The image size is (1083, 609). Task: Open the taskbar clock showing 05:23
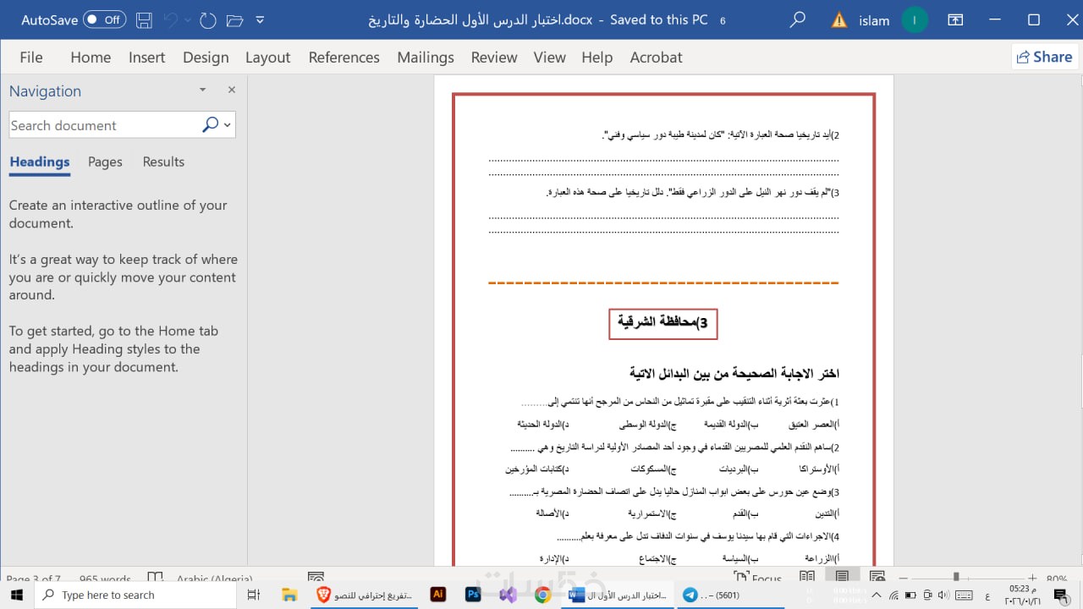click(x=1021, y=595)
